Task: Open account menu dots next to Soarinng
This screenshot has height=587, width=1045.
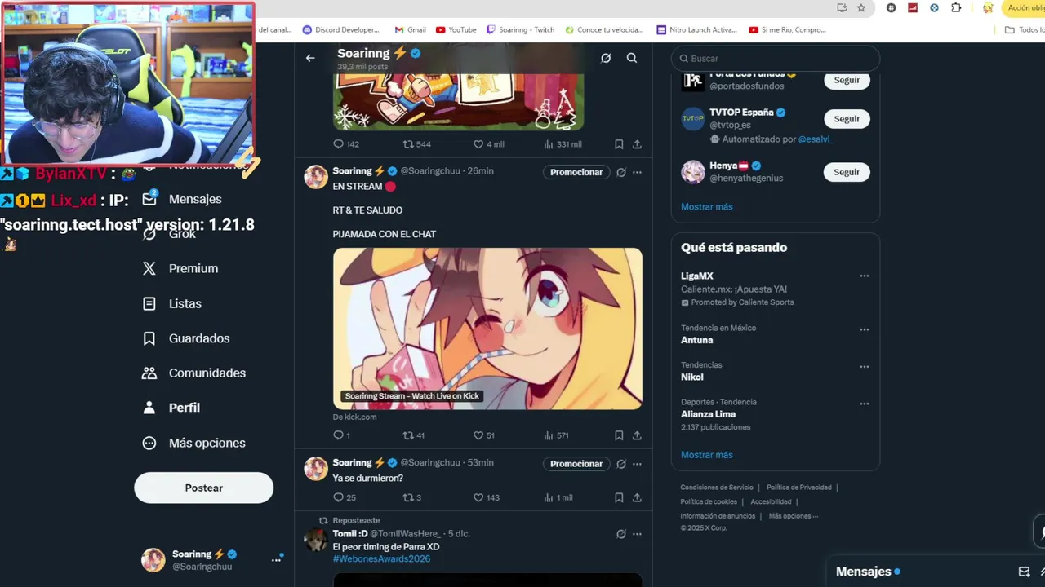Action: point(276,560)
